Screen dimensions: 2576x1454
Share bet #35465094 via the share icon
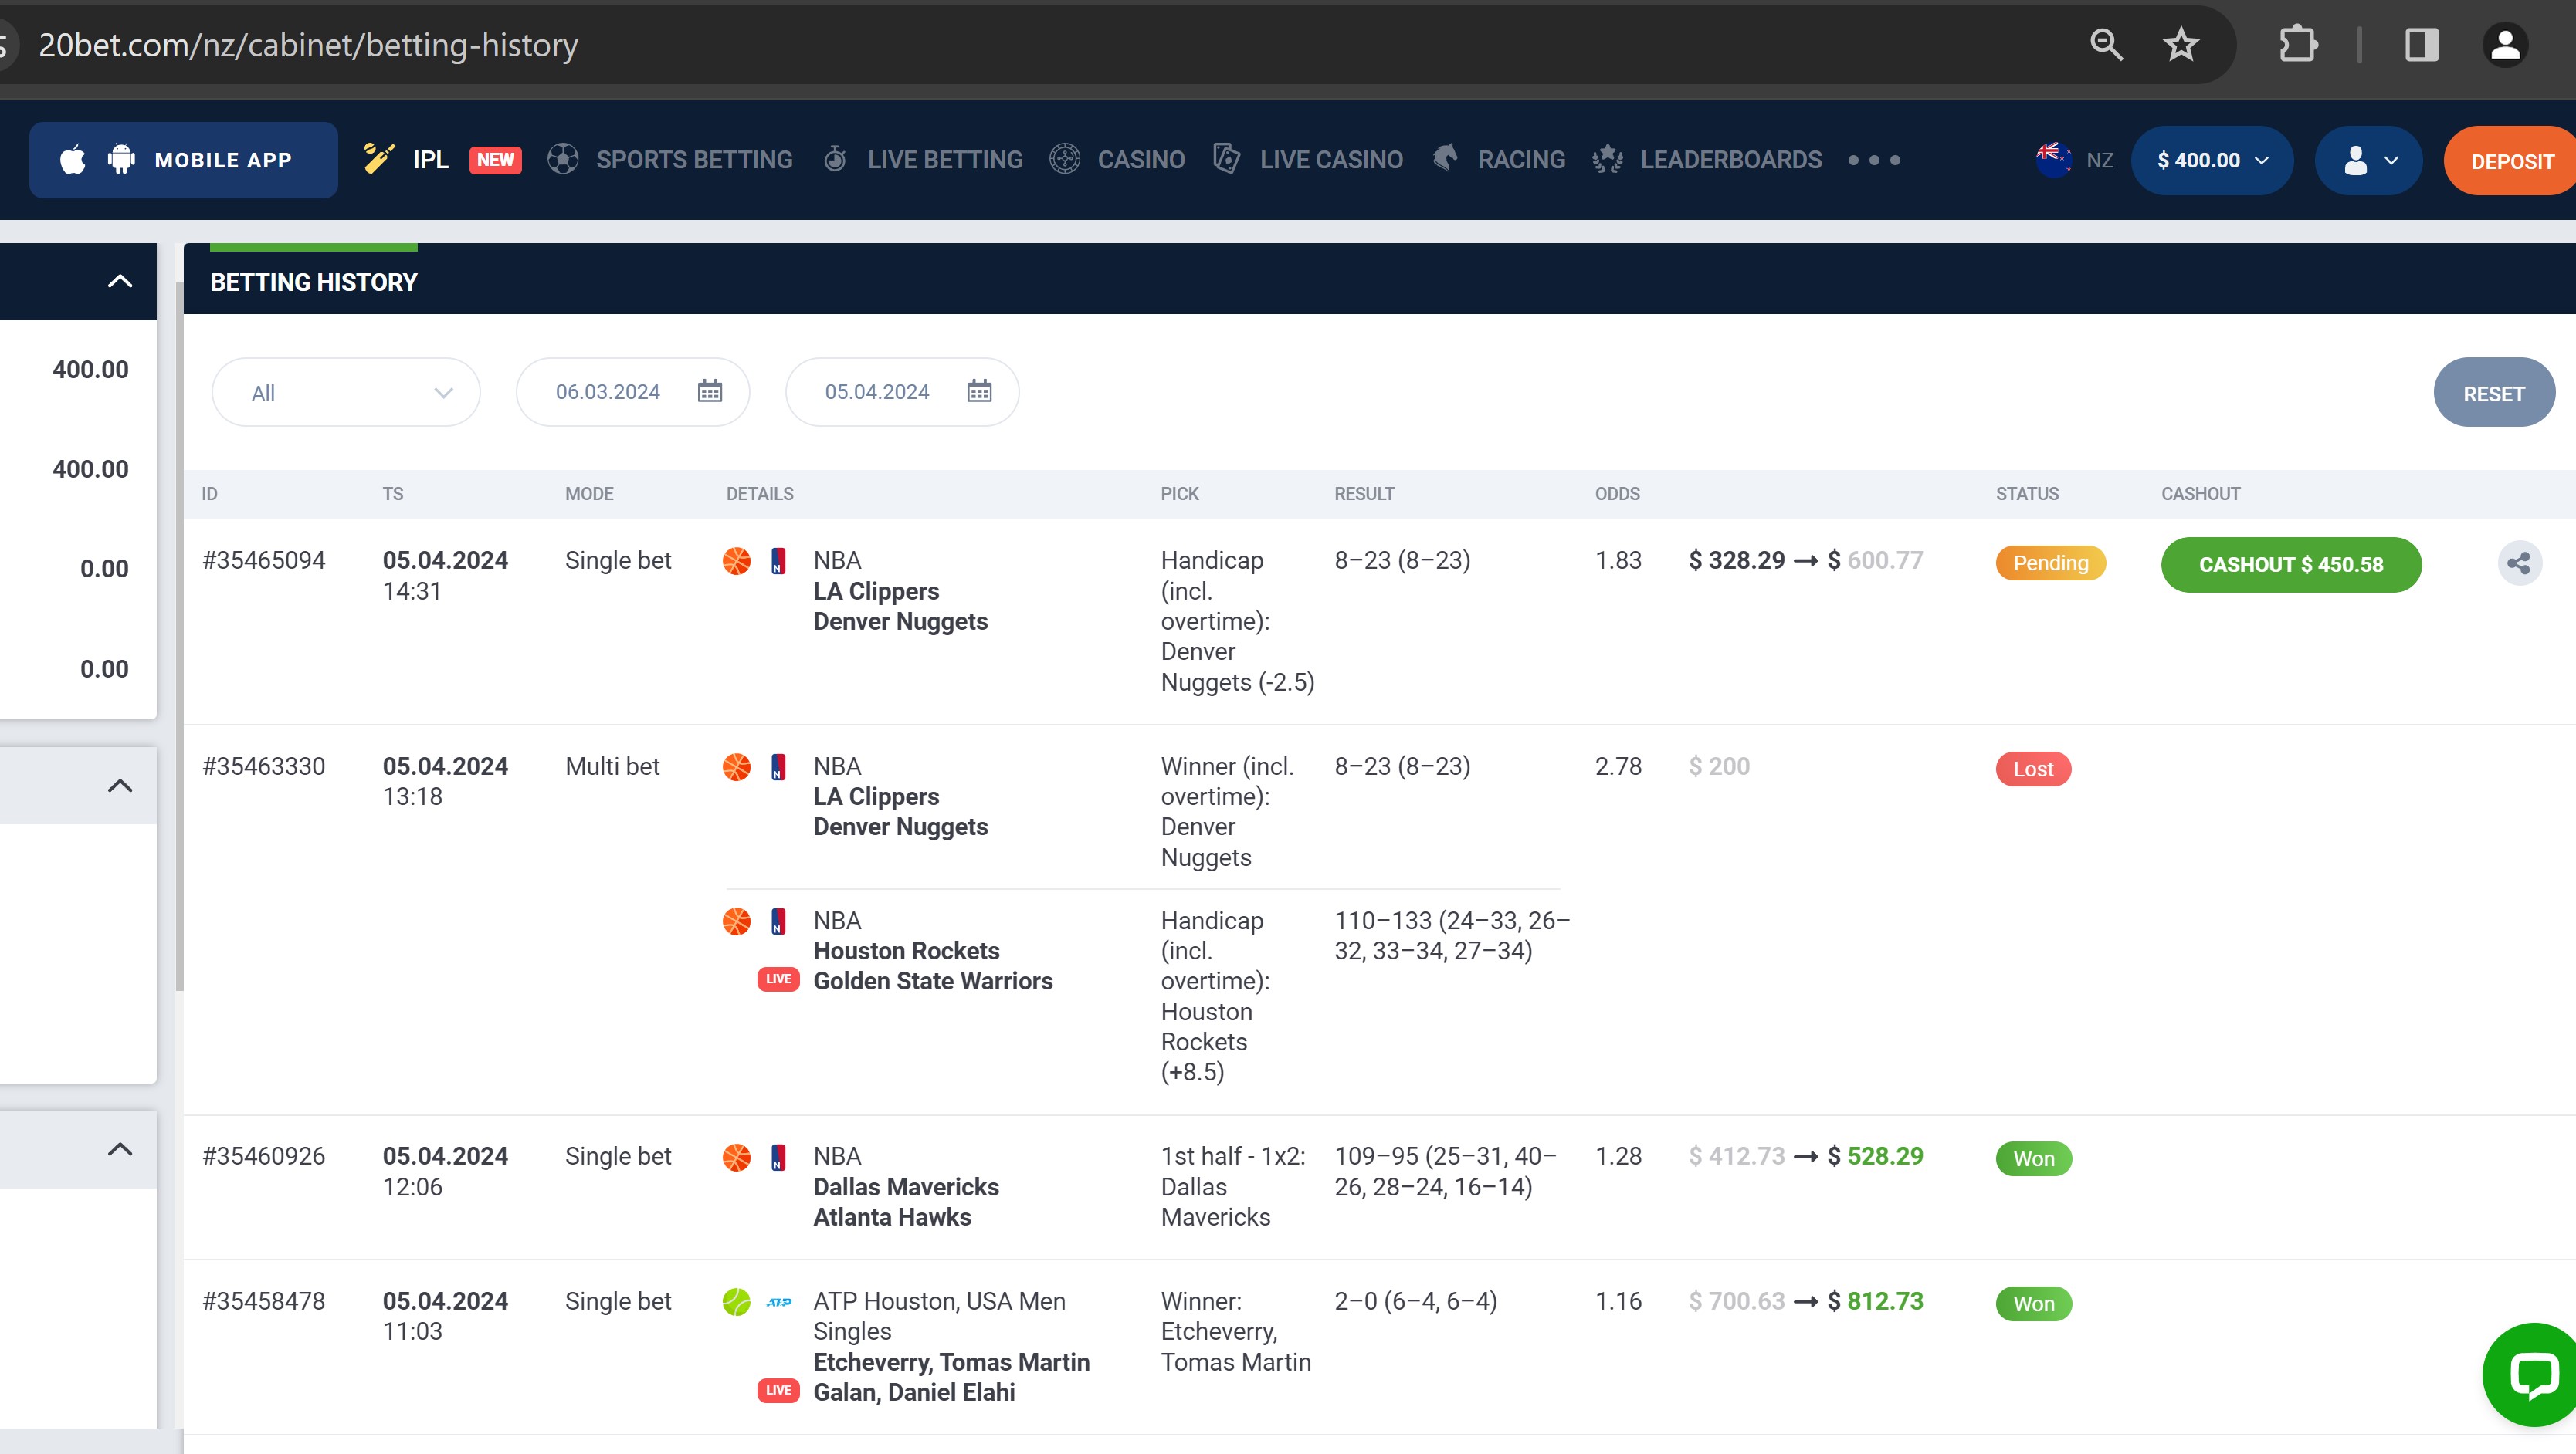tap(2519, 563)
